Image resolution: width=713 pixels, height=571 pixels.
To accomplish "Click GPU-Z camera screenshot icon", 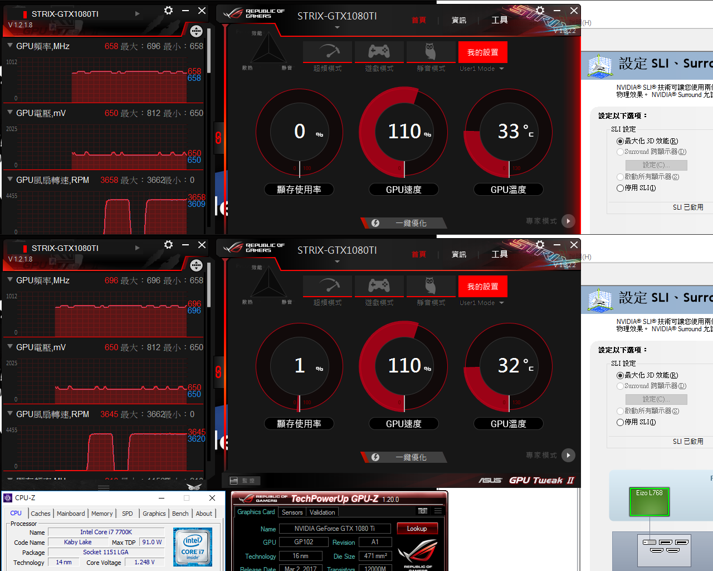I will coord(423,510).
